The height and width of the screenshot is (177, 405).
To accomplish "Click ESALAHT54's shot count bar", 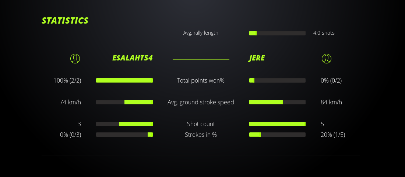I will click(x=124, y=124).
